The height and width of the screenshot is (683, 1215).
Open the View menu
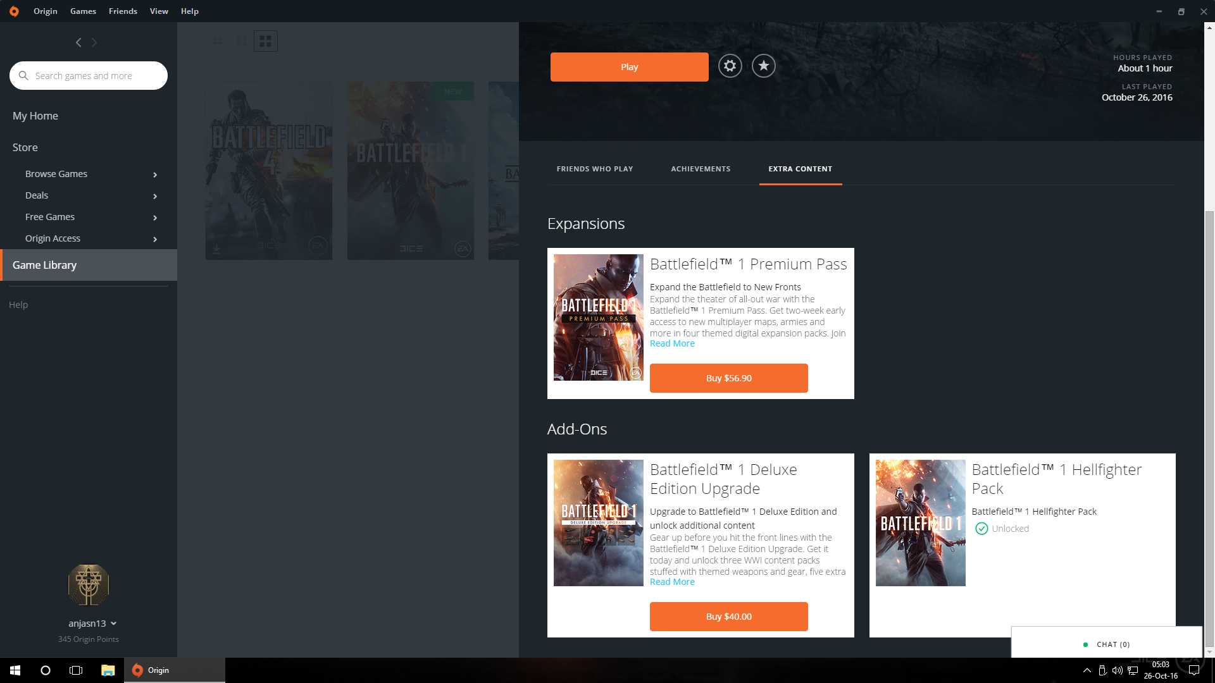coord(159,11)
